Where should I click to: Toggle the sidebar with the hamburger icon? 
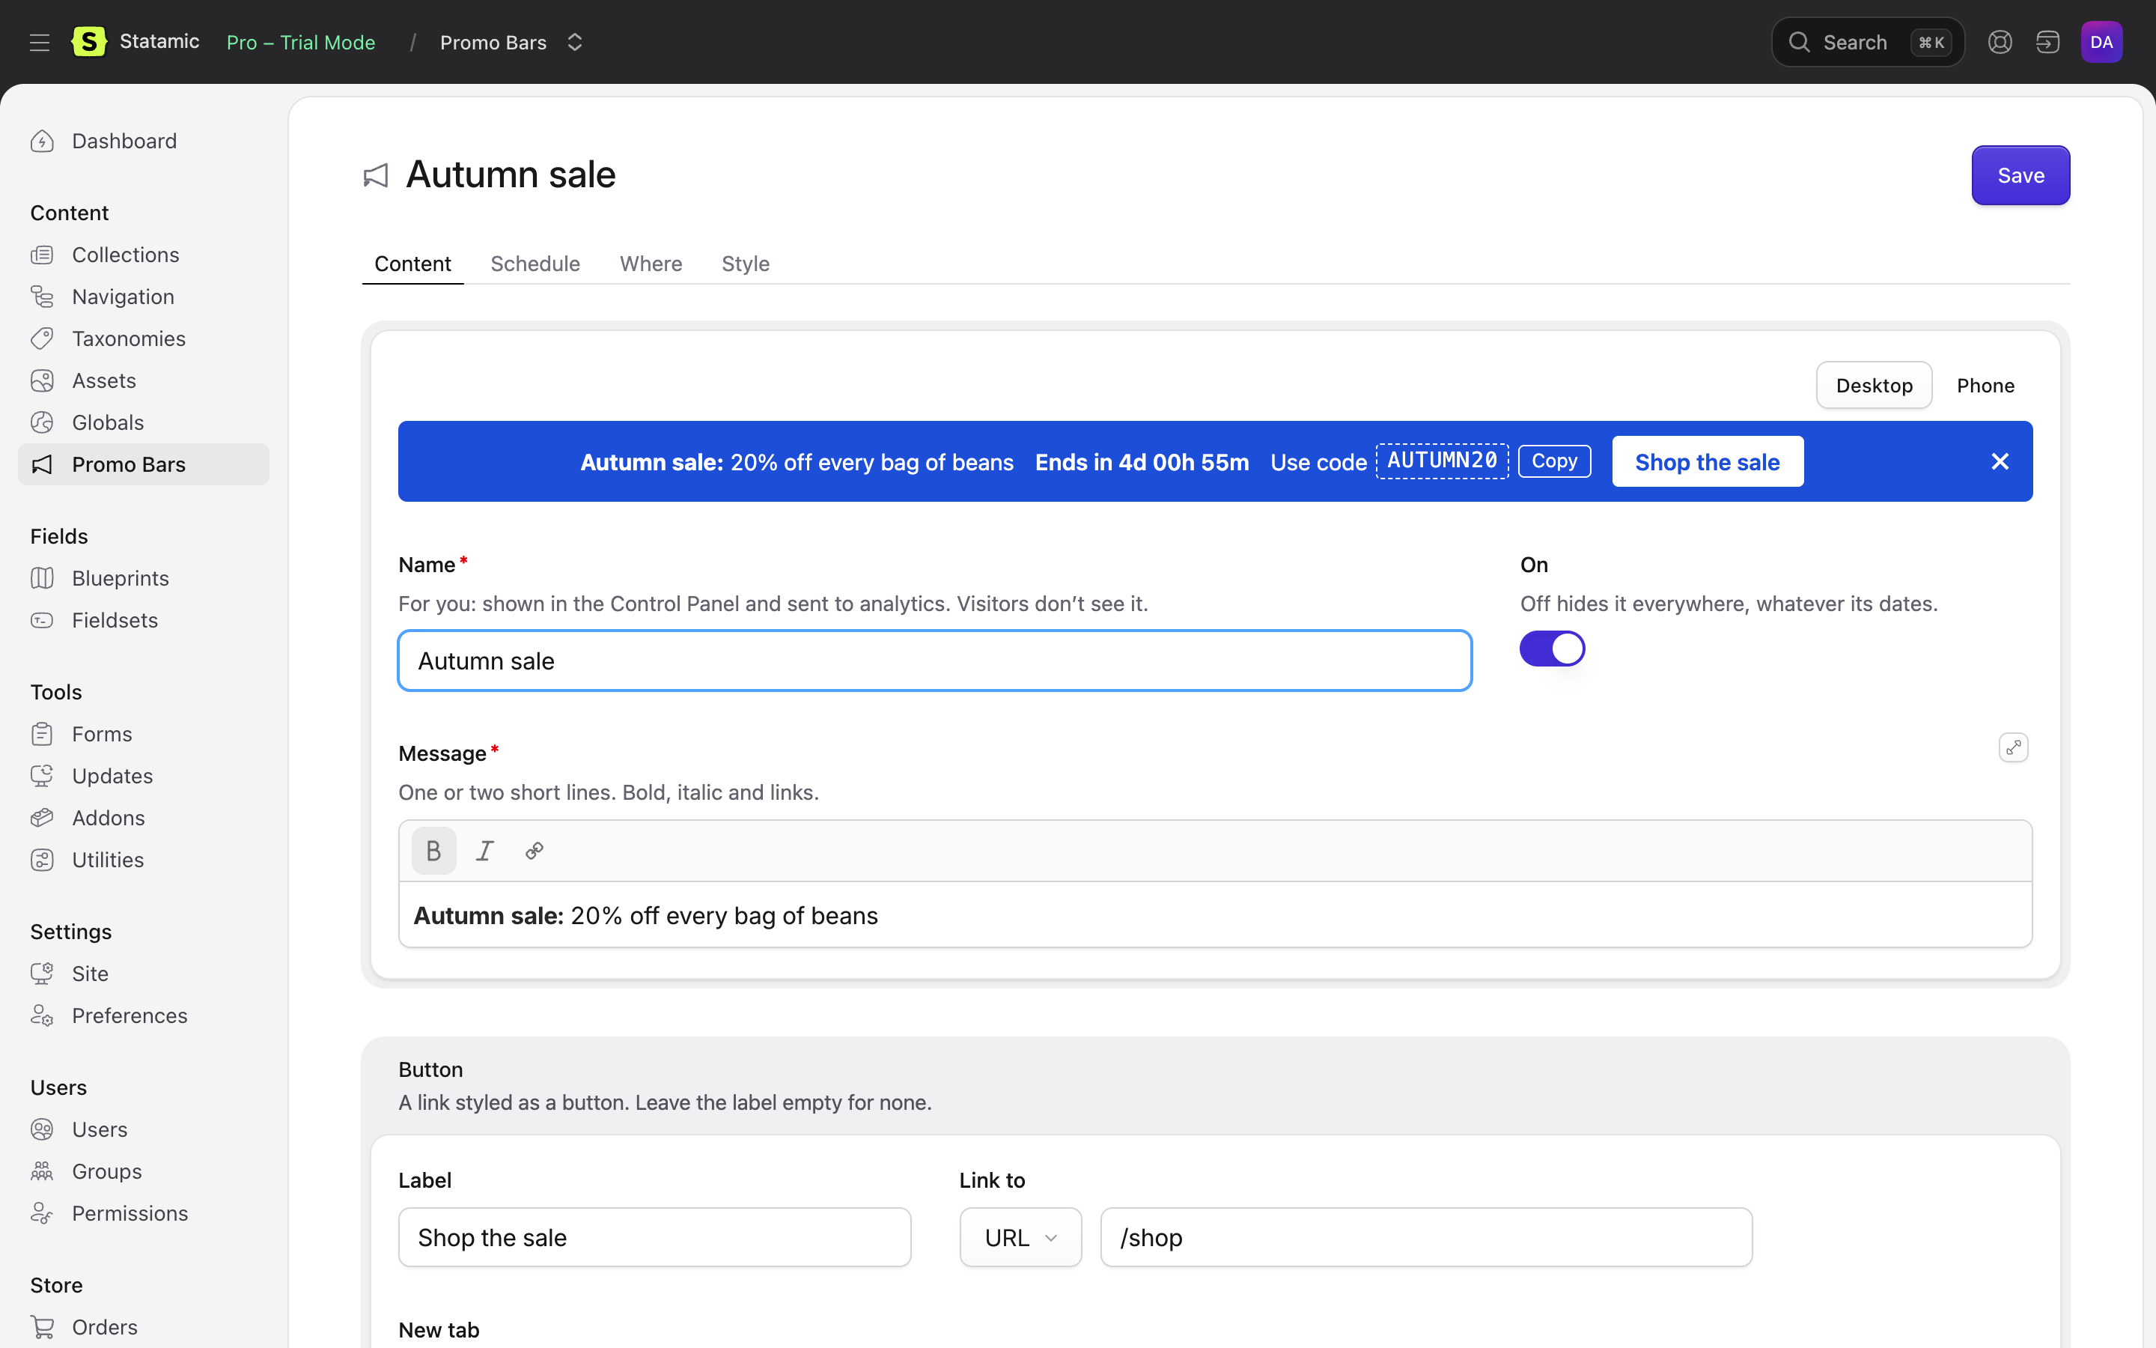(x=39, y=42)
